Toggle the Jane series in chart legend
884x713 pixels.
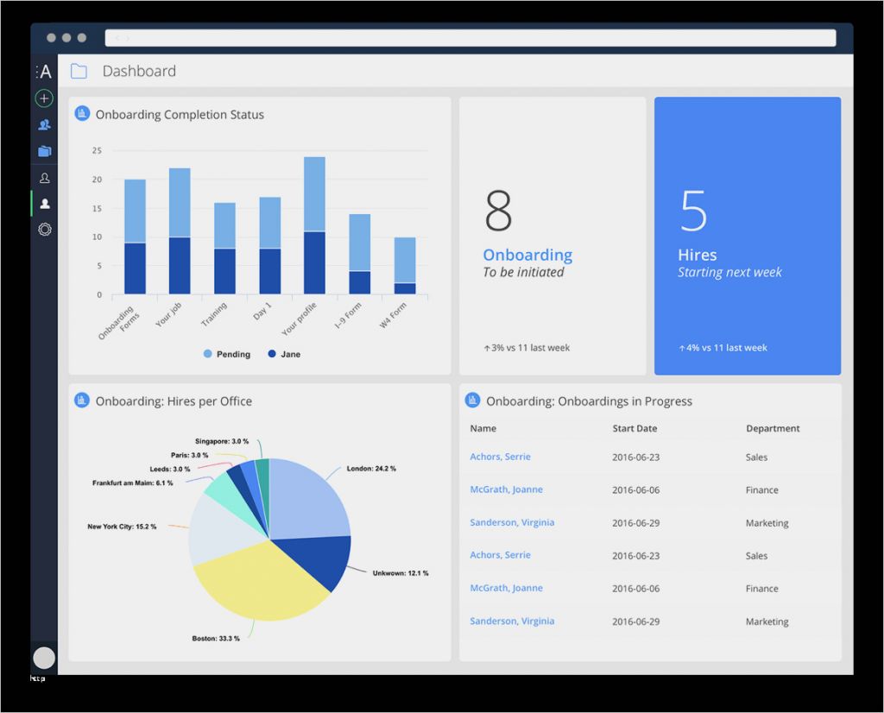284,354
